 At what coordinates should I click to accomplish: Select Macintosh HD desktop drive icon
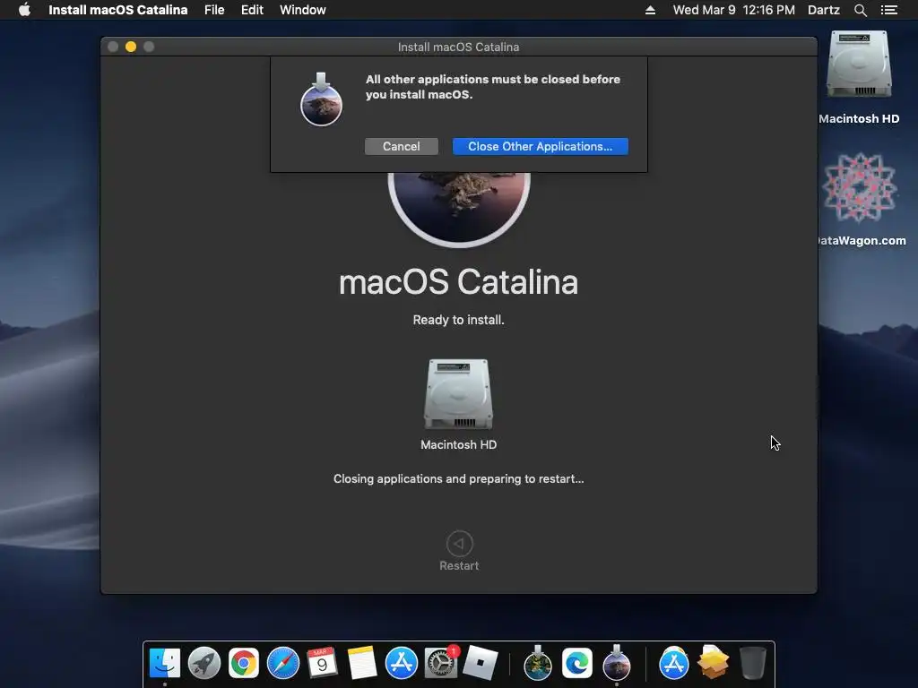859,64
